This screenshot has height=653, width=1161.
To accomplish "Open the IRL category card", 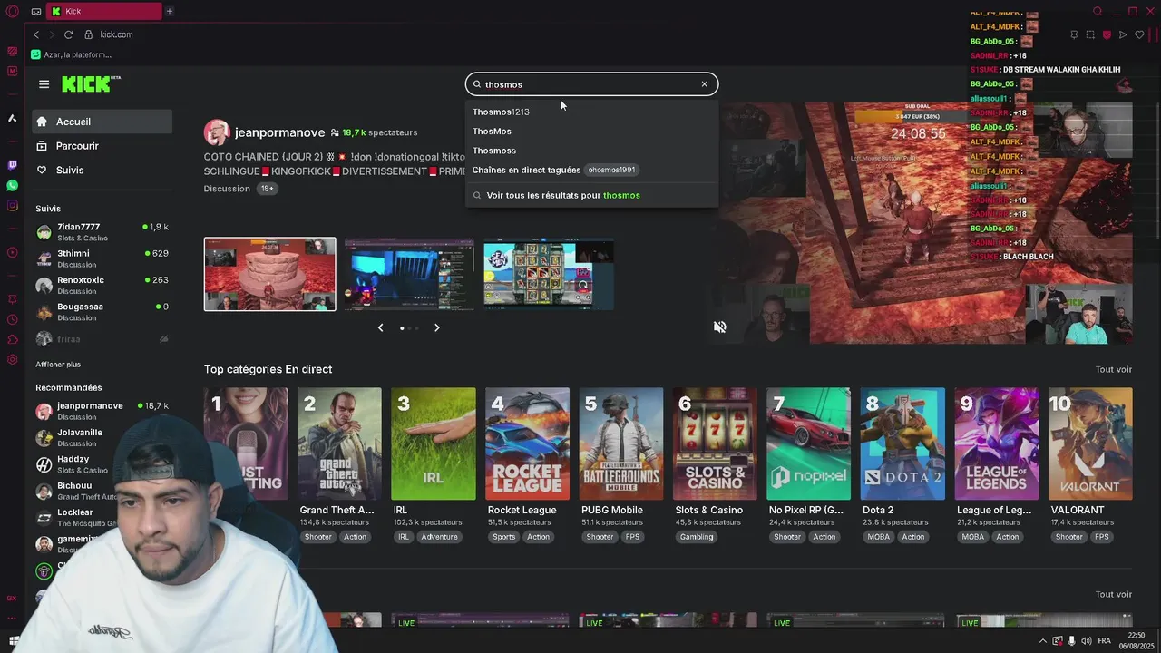I will click(434, 444).
